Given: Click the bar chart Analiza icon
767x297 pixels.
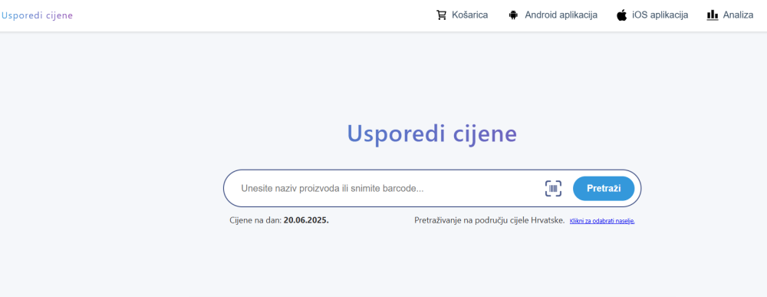Looking at the screenshot, I should (x=713, y=15).
